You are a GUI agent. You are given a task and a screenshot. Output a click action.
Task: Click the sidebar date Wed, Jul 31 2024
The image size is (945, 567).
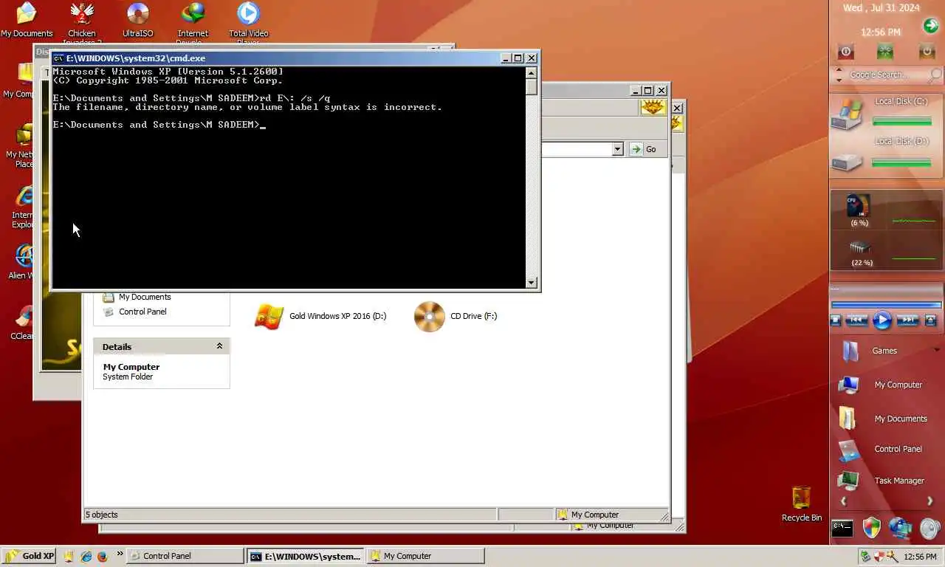click(x=882, y=8)
